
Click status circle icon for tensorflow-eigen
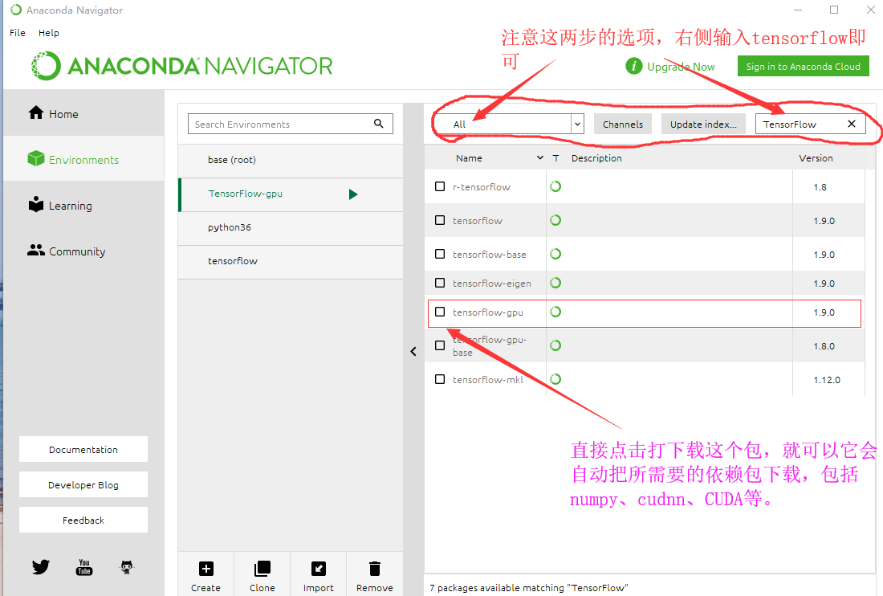point(555,283)
